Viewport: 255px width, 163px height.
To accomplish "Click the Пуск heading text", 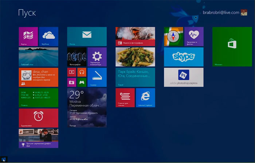I will point(27,13).
